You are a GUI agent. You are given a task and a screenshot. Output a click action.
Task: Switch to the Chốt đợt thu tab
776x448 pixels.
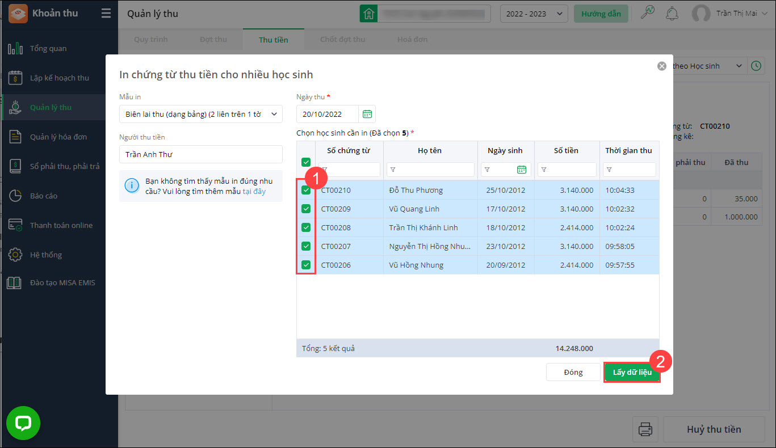[x=343, y=40]
